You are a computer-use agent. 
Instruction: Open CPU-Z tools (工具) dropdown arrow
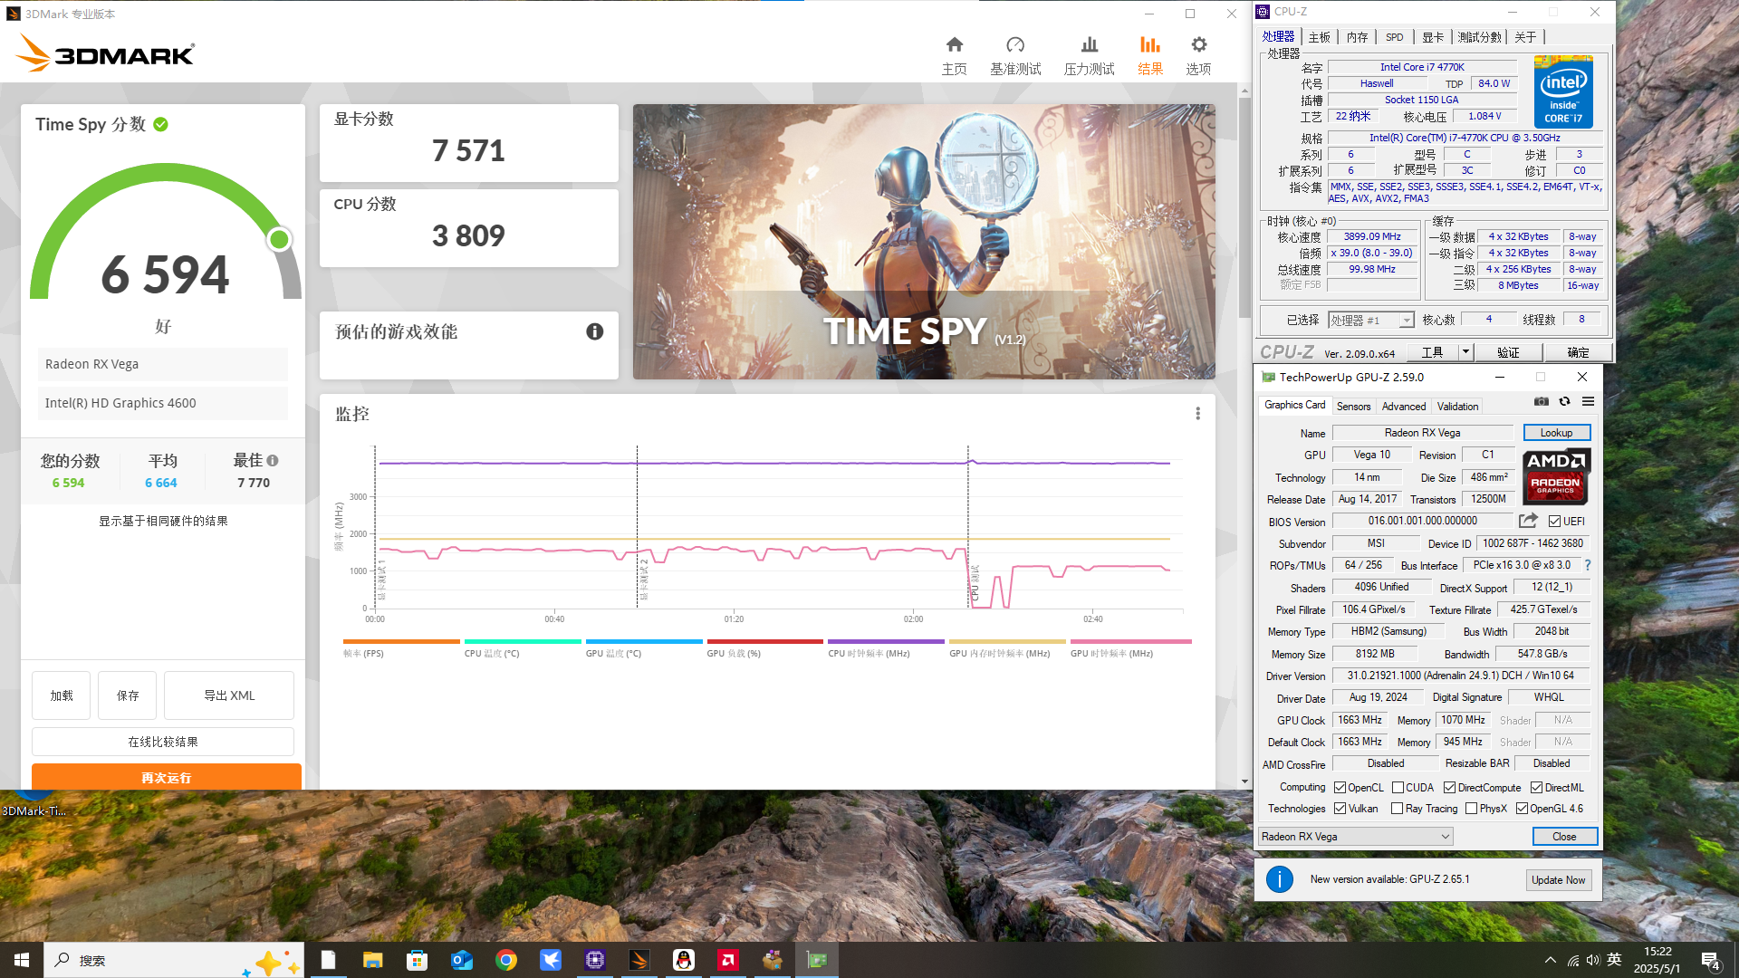1465,352
